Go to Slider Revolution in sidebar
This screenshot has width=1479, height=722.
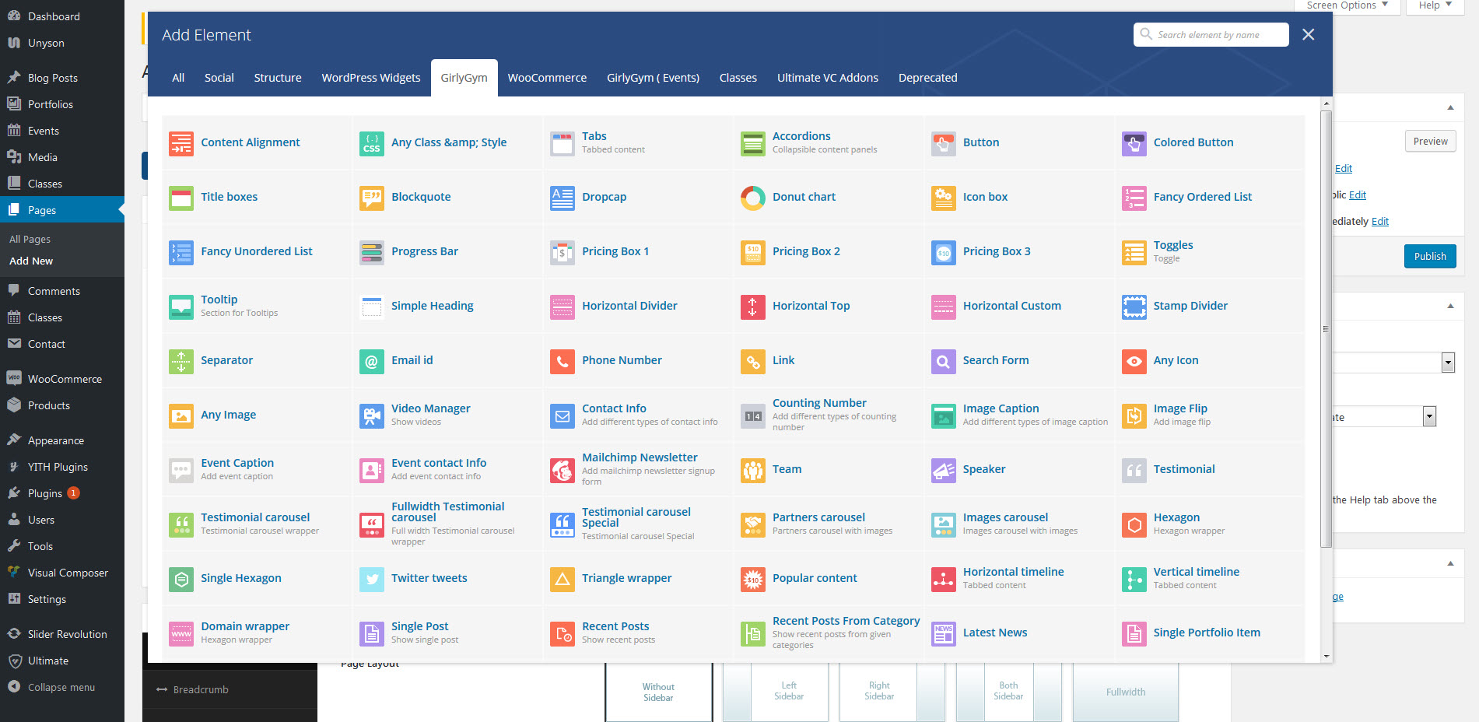(x=62, y=634)
